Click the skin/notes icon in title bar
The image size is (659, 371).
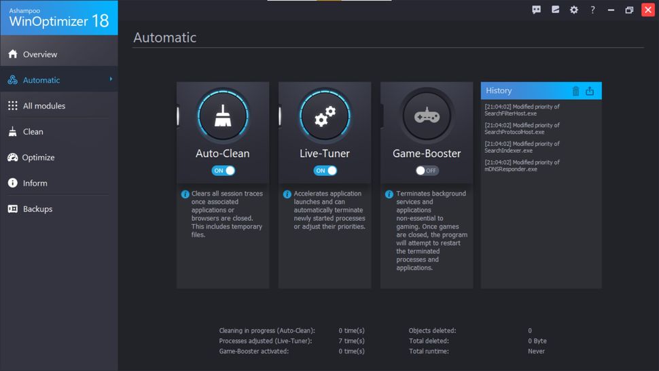pos(555,10)
